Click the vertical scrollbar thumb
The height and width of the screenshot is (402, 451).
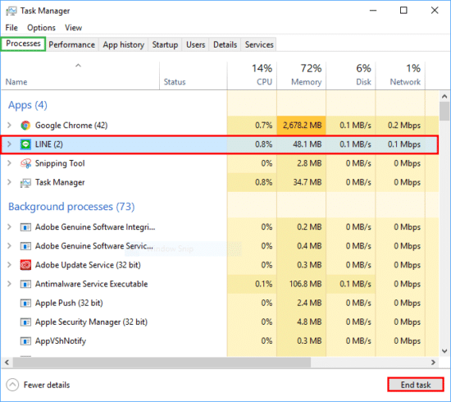click(x=444, y=112)
